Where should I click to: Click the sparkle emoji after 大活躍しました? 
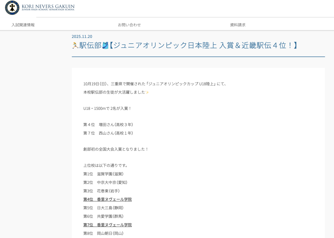point(147,92)
